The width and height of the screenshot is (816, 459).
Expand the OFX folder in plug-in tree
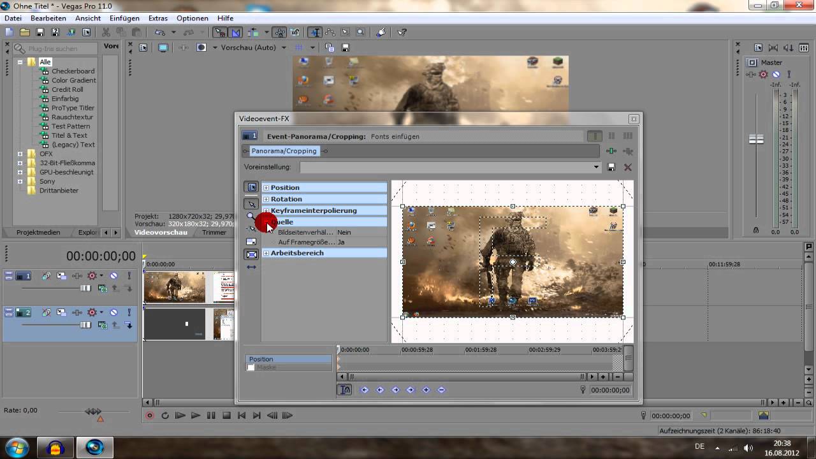[x=20, y=154]
